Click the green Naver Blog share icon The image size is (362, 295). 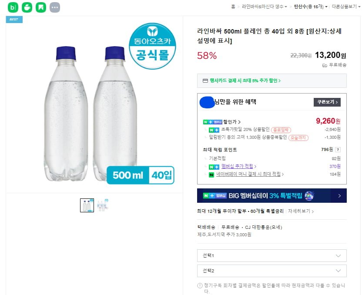(13, 7)
